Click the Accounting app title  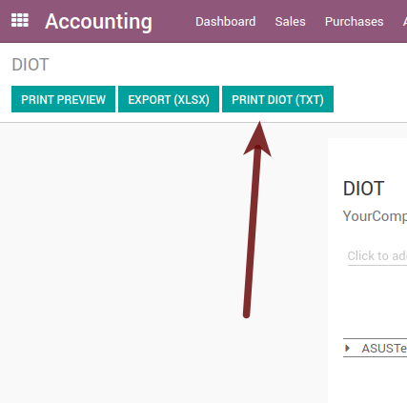[98, 22]
